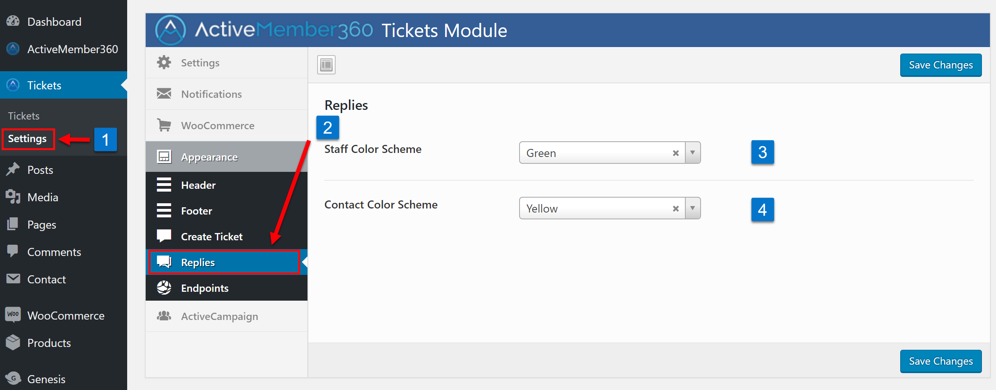Image resolution: width=996 pixels, height=390 pixels.
Task: Click the WooCommerce Woo badge icon
Action: point(13,314)
